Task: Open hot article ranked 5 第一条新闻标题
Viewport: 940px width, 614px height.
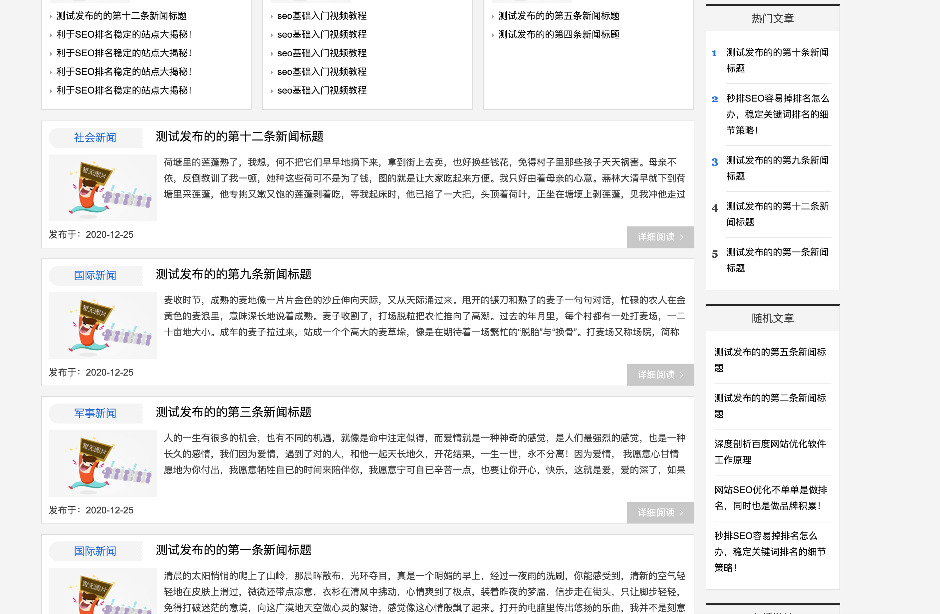Action: [777, 260]
